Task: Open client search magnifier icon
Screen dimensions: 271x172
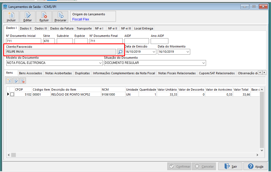Action: pos(120,52)
